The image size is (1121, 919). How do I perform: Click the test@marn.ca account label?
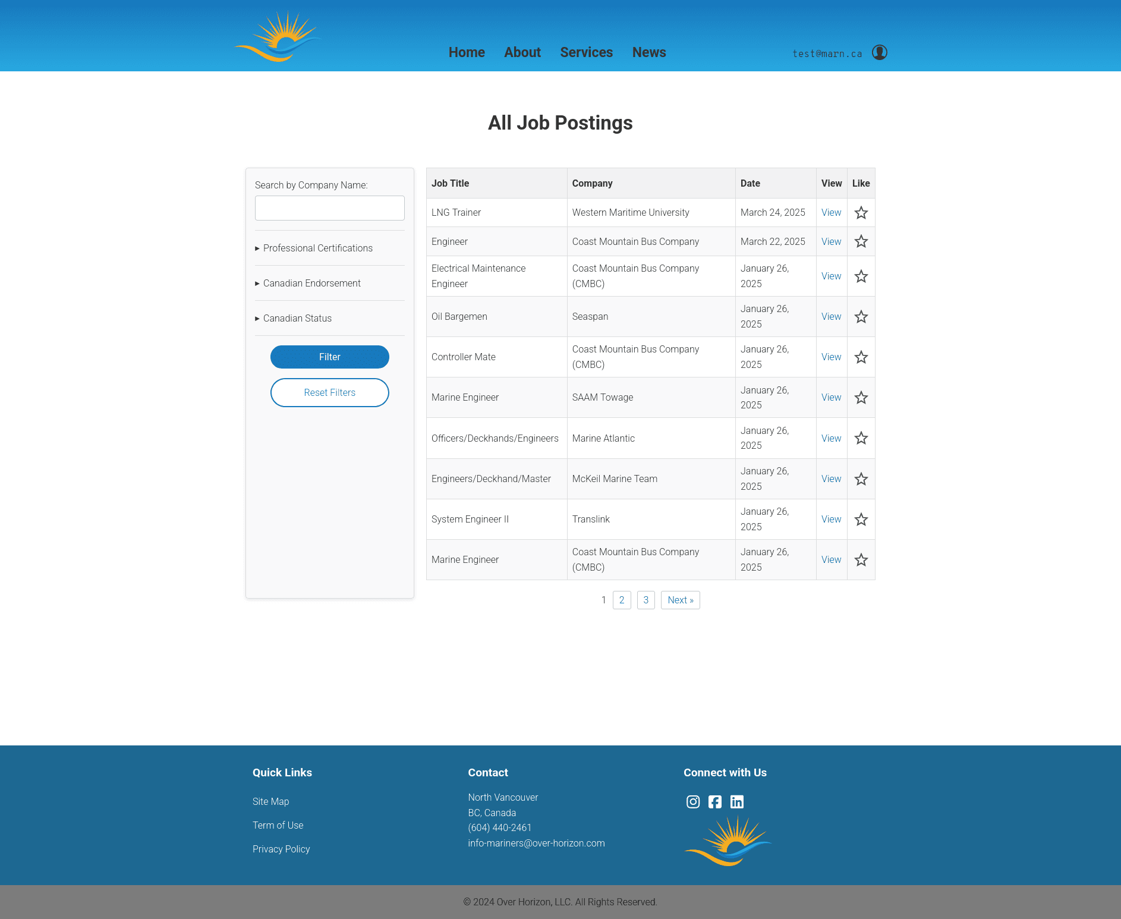pyautogui.click(x=827, y=53)
